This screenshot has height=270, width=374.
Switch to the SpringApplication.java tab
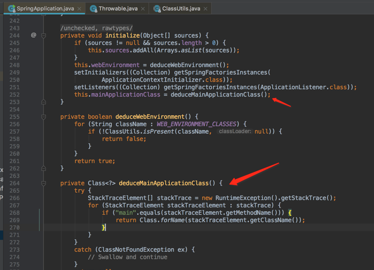coord(45,8)
